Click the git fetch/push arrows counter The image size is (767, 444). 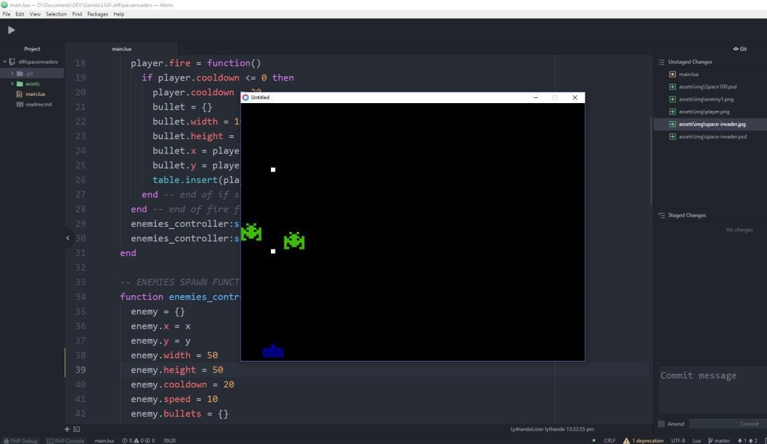[748, 441]
